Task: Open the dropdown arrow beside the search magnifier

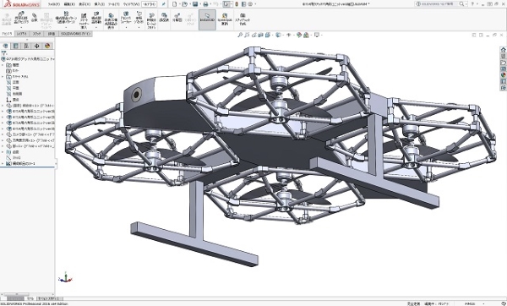Action: pos(466,4)
